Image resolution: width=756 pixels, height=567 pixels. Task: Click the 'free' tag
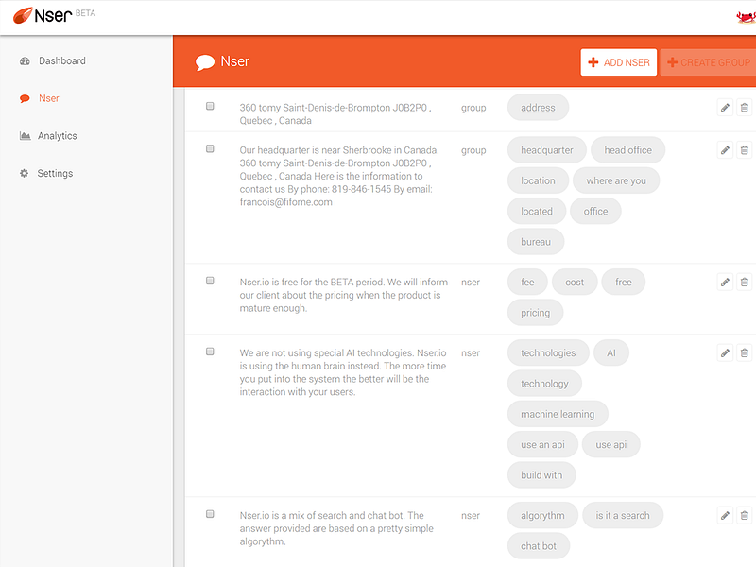tap(624, 282)
